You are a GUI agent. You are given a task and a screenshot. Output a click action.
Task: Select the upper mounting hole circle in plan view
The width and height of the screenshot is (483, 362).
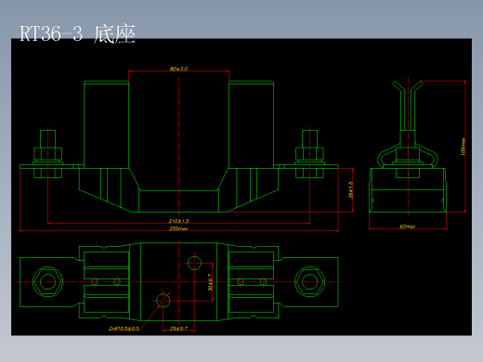(194, 263)
